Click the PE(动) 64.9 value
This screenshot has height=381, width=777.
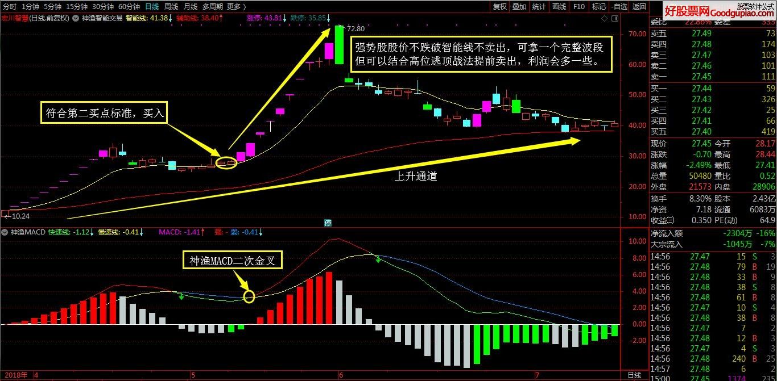[x=767, y=220]
